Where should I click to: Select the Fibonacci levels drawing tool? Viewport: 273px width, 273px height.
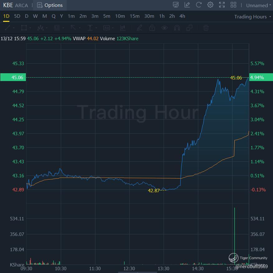pyautogui.click(x=57, y=28)
